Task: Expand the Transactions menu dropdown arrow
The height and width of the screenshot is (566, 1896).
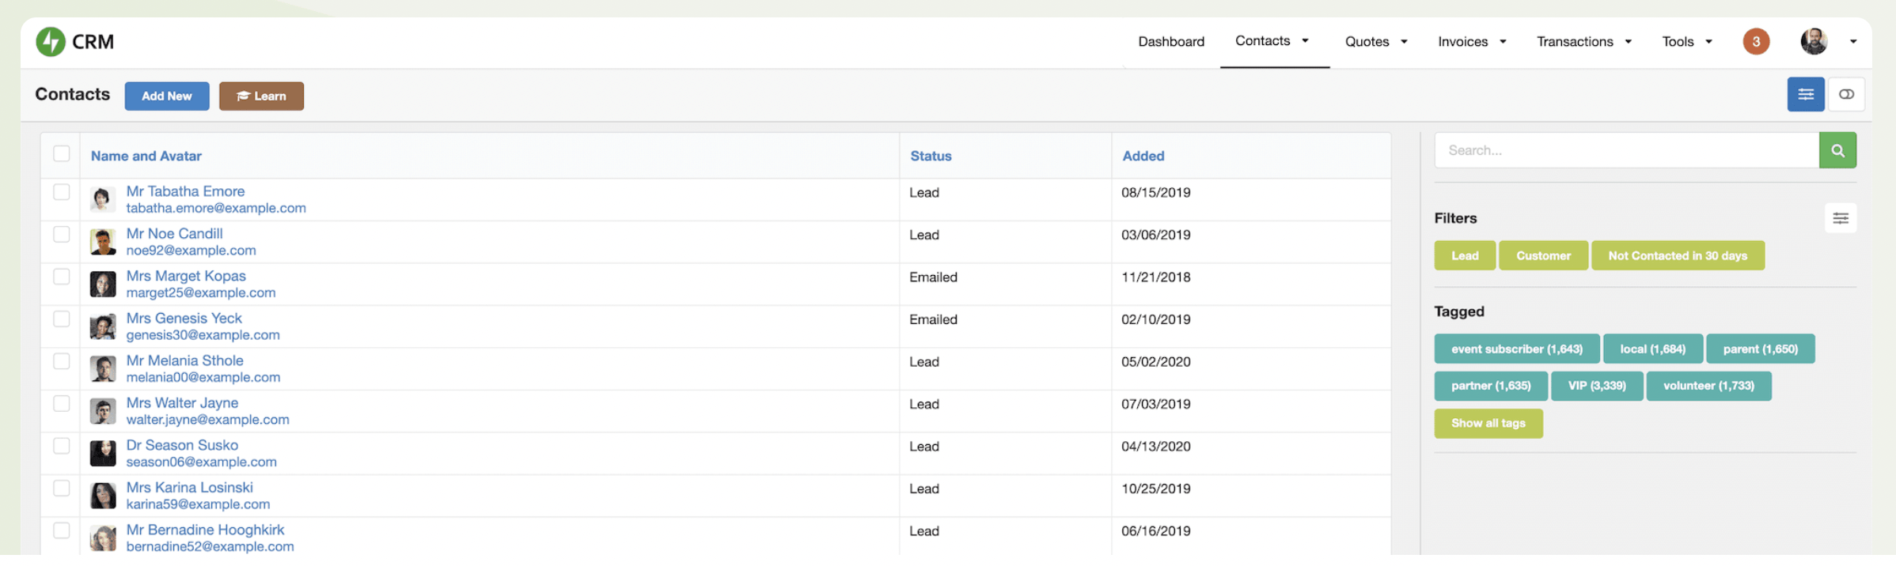Action: tap(1628, 42)
